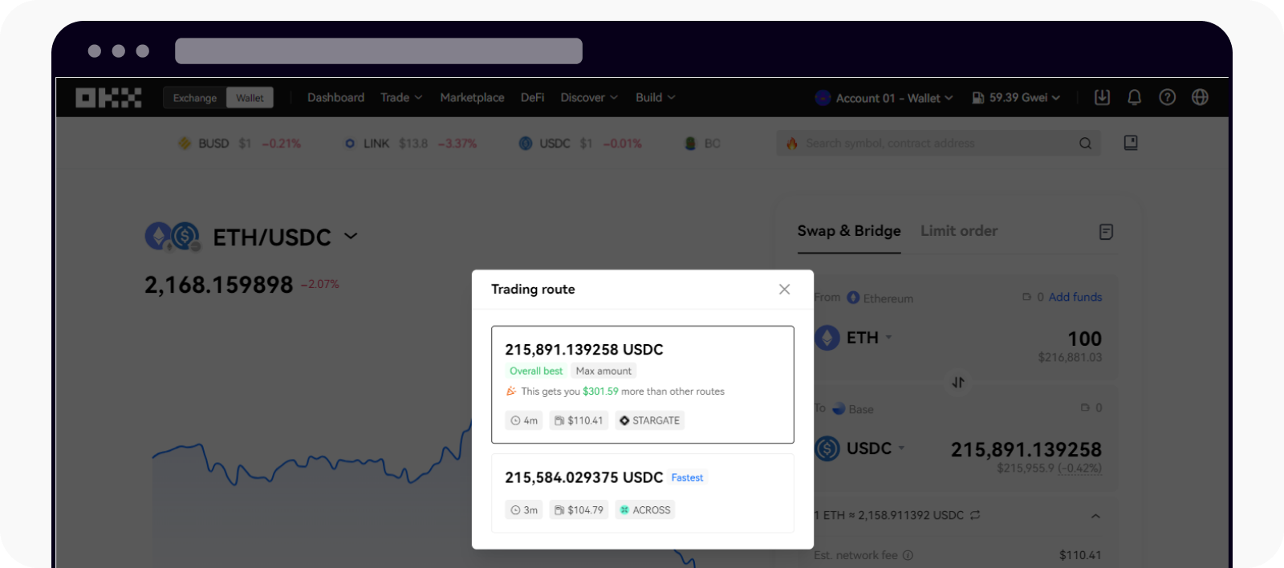Open the notifications bell
Screen dimensions: 1284x568
pos(1134,97)
